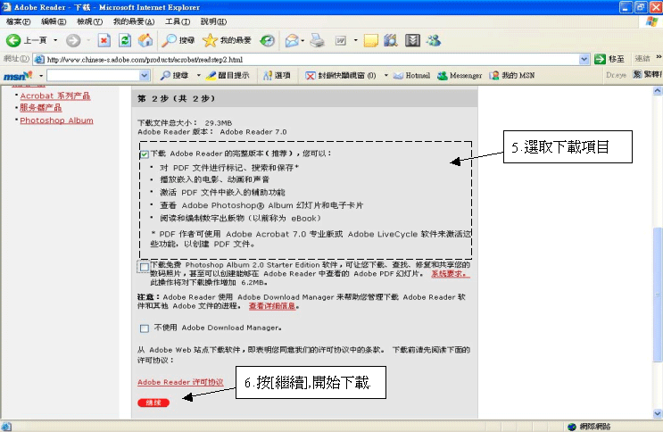Open the Home page icon
The image size is (663, 432).
click(x=145, y=41)
